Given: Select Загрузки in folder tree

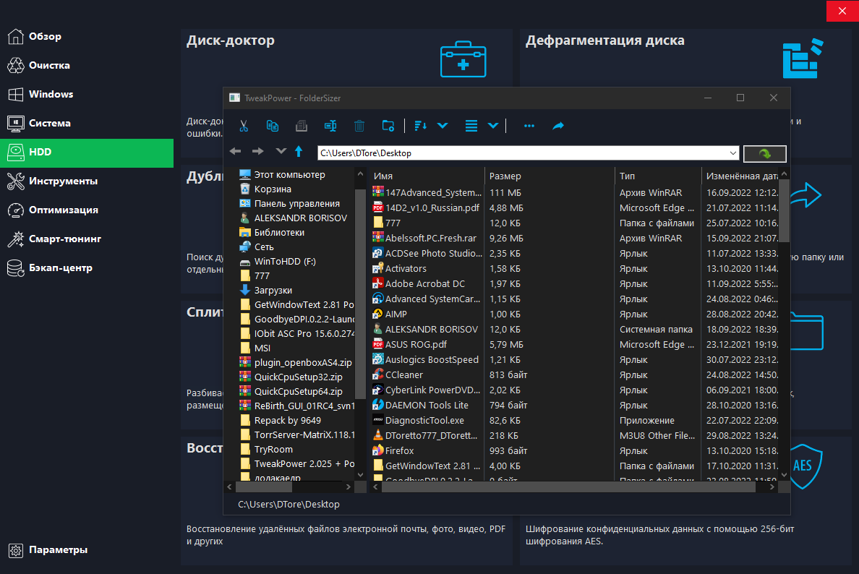Looking at the screenshot, I should pyautogui.click(x=273, y=291).
